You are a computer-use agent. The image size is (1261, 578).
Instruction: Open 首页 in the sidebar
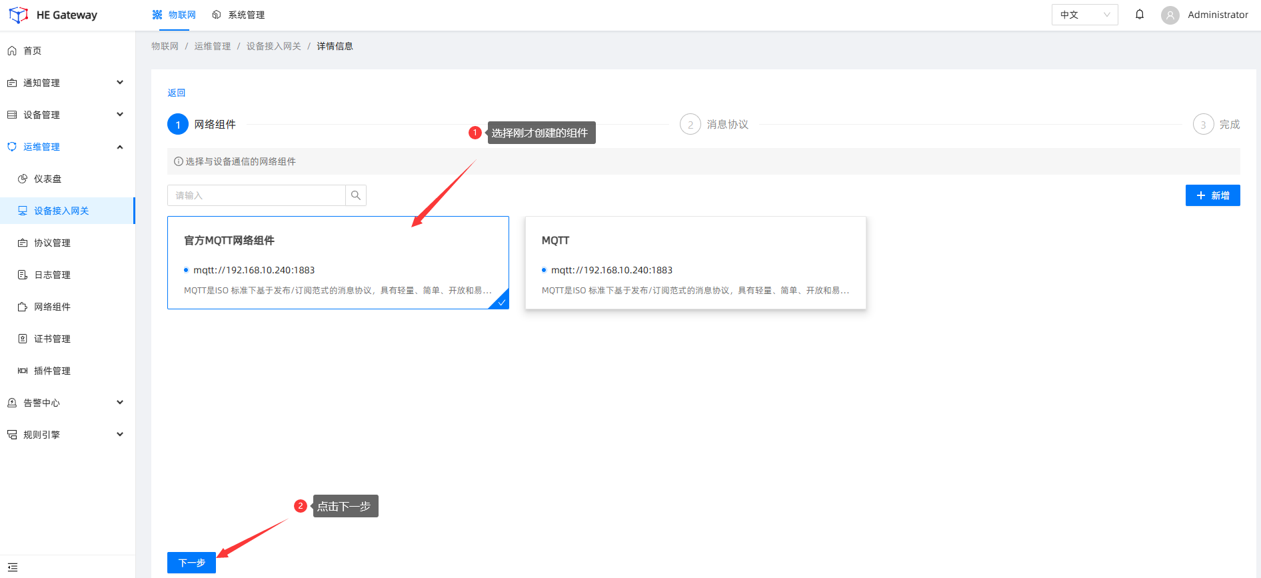pyautogui.click(x=67, y=51)
